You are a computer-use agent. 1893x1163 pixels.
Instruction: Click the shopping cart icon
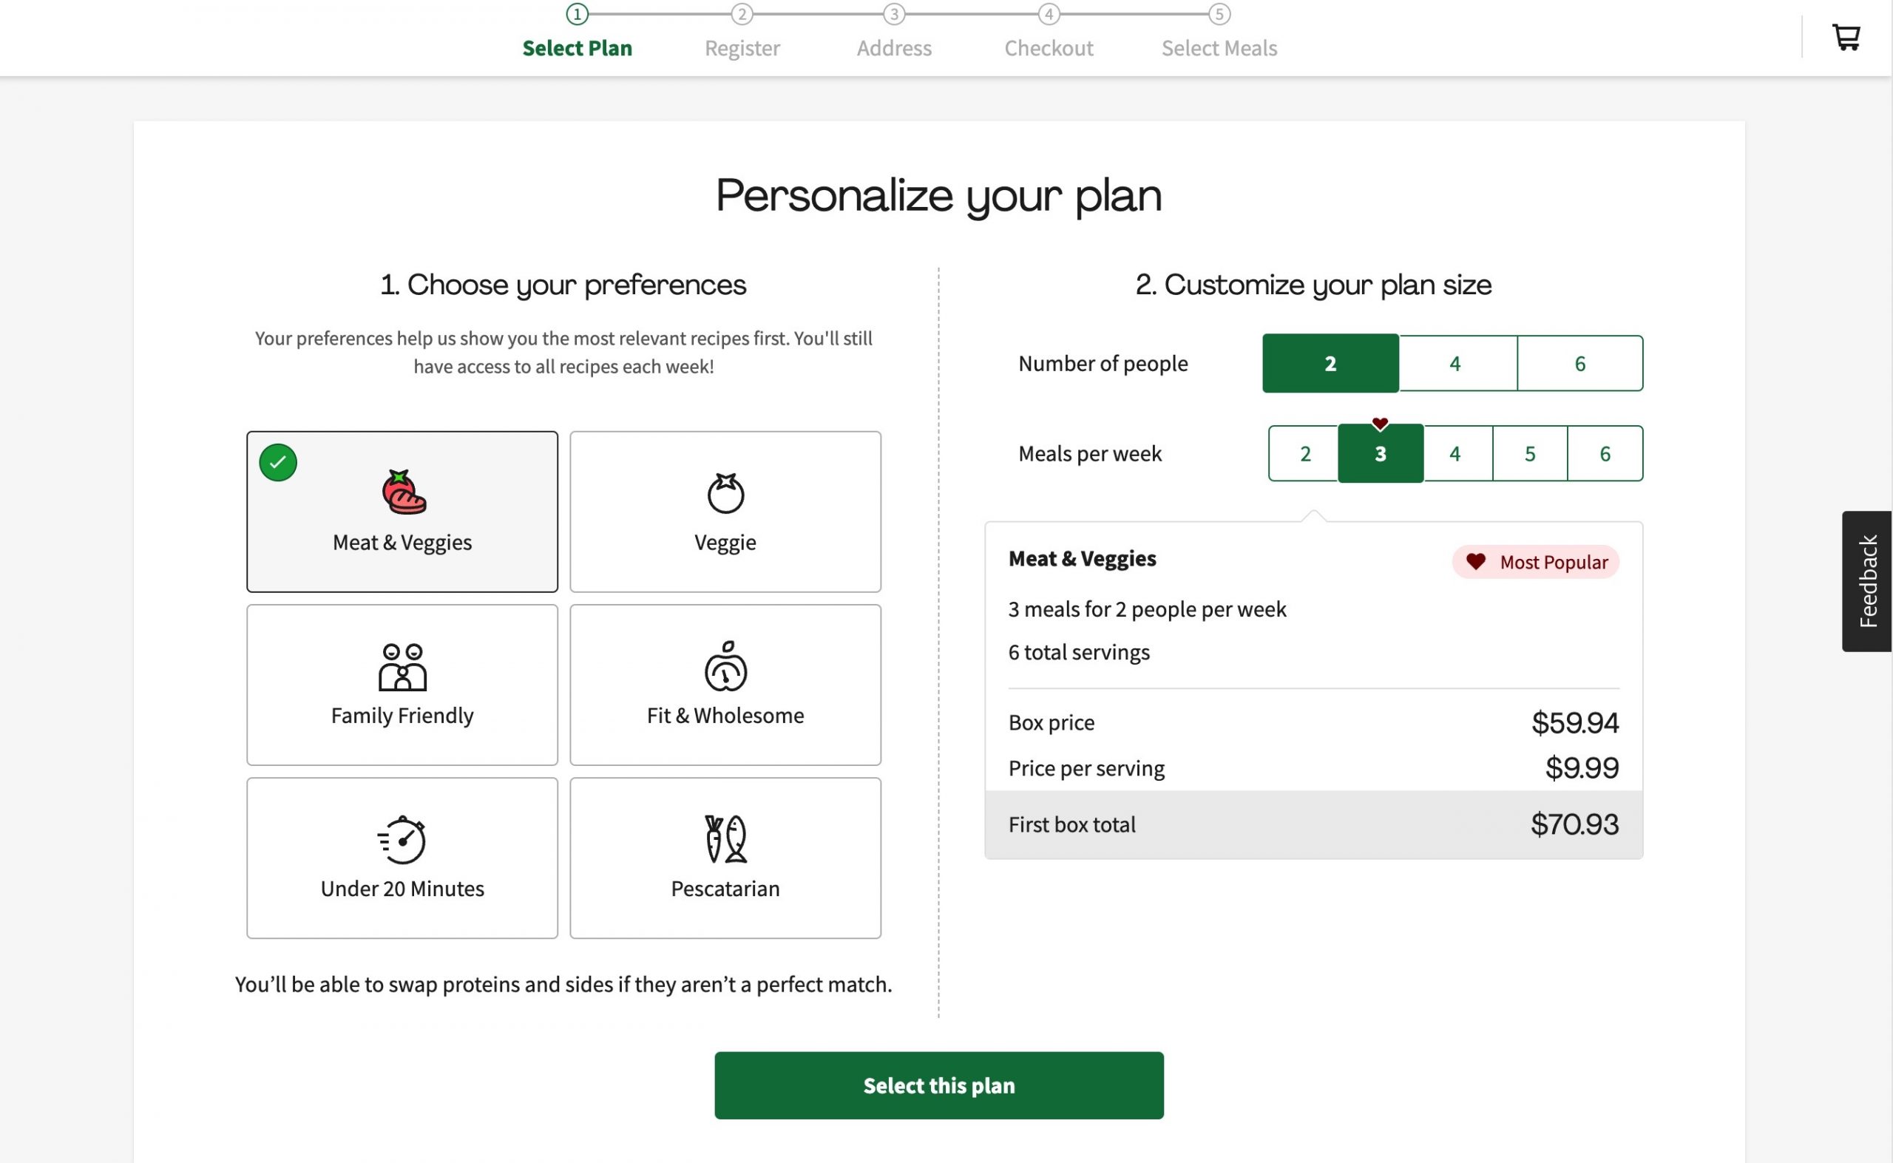pos(1847,36)
